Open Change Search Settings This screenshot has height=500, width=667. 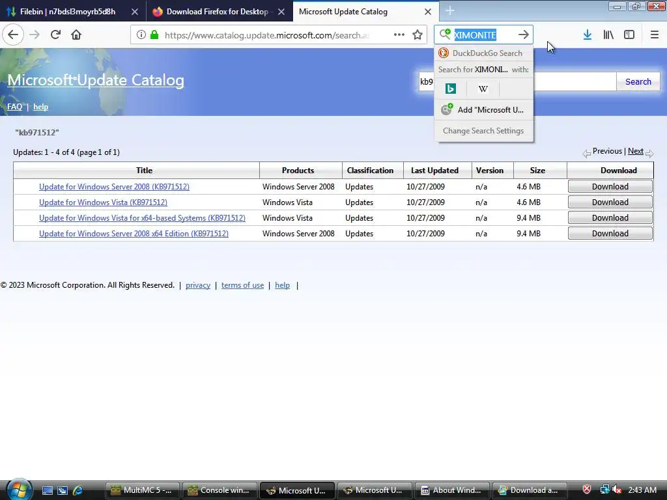point(483,131)
